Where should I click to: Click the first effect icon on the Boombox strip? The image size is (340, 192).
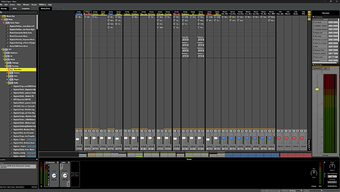[x=86, y=17]
